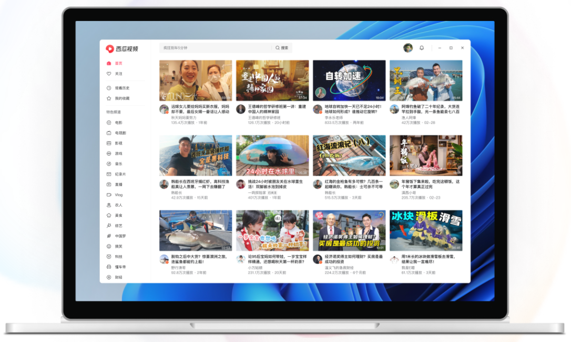The height and width of the screenshot is (342, 571).
Task: Open channel name 小万姑娘
Action: [x=255, y=268]
